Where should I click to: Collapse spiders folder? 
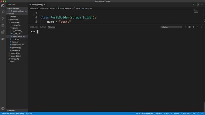click(x=15, y=28)
